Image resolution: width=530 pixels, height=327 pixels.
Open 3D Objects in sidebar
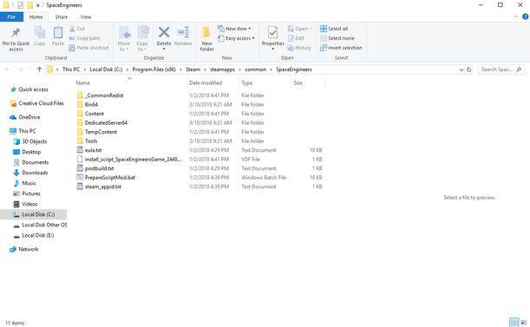[34, 141]
